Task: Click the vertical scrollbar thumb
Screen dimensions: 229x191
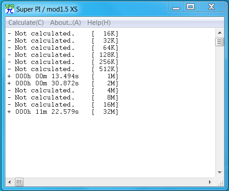Action: [x=220, y=42]
